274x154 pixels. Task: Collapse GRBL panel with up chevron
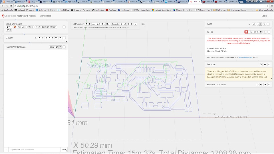265,32
